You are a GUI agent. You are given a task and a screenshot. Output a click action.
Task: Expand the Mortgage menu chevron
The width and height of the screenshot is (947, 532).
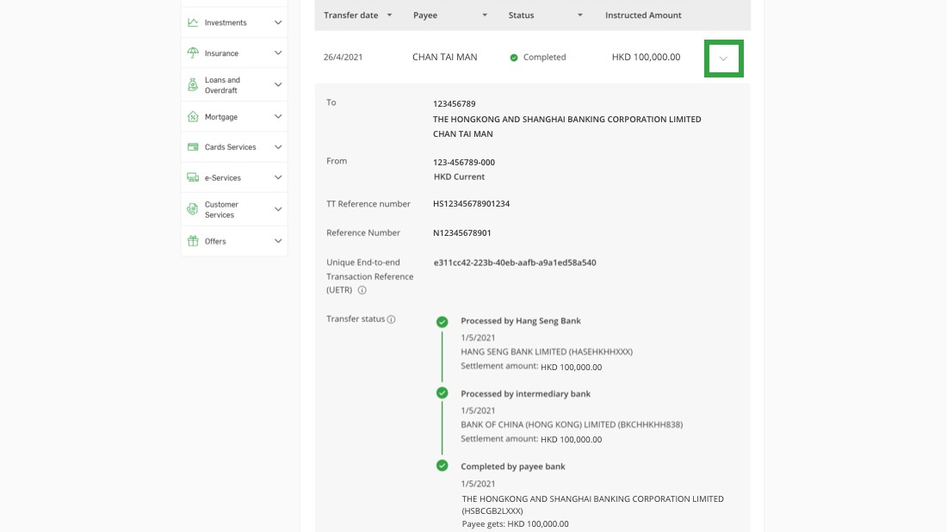pyautogui.click(x=278, y=116)
